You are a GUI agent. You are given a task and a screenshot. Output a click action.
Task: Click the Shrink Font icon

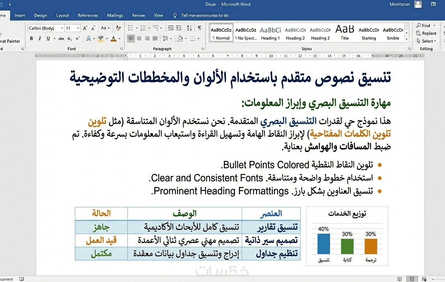click(94, 28)
